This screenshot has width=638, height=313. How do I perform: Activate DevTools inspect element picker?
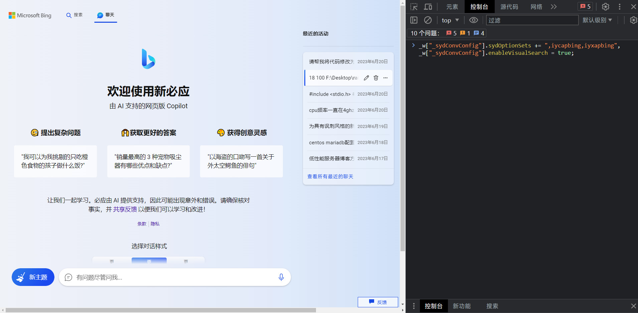tap(414, 7)
